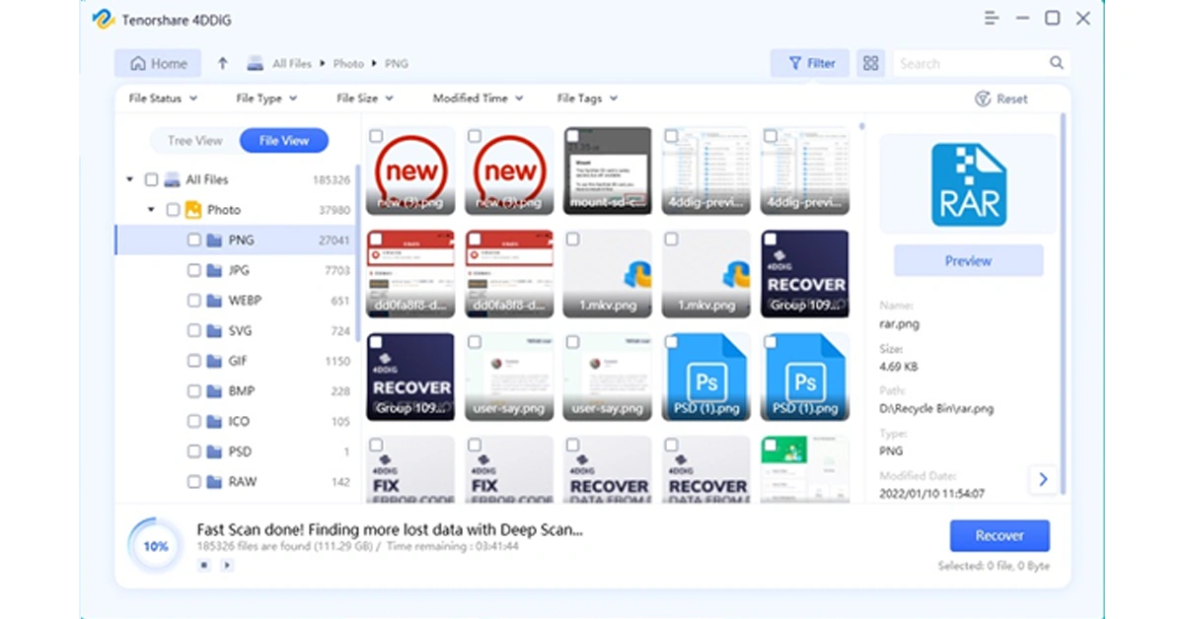Click the play icon under scan status
The width and height of the screenshot is (1184, 619).
click(227, 565)
